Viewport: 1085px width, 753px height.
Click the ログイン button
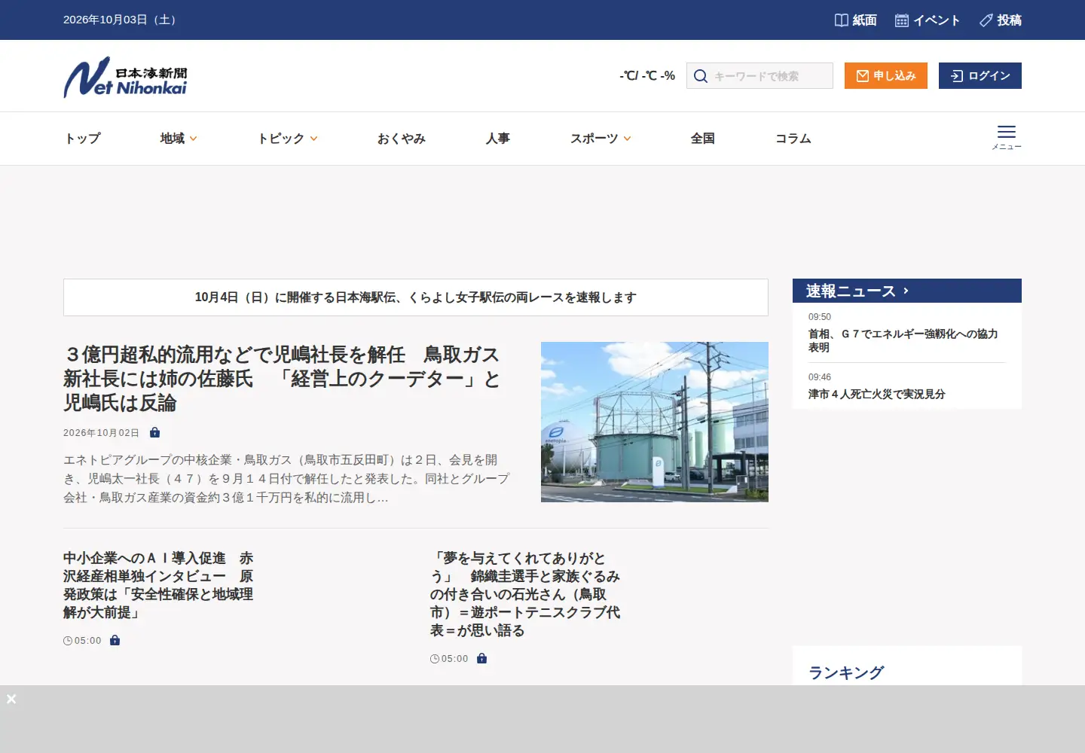980,75
